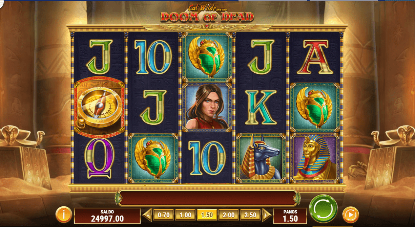This screenshot has width=415, height=227.
Task: Click the teal K symbol
Action: click(261, 108)
